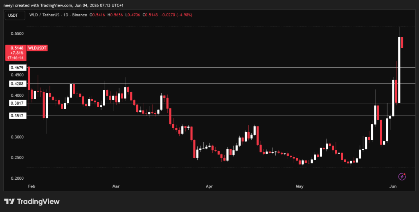This screenshot has height=212, width=419.
Task: Click the Mar time axis label
Action: pyautogui.click(x=116, y=186)
